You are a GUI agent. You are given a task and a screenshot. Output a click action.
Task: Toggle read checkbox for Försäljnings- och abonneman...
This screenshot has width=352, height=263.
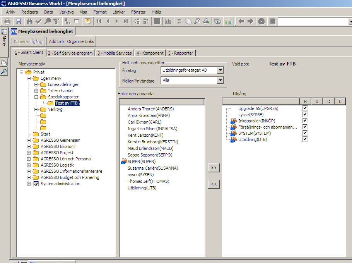pos(305,127)
